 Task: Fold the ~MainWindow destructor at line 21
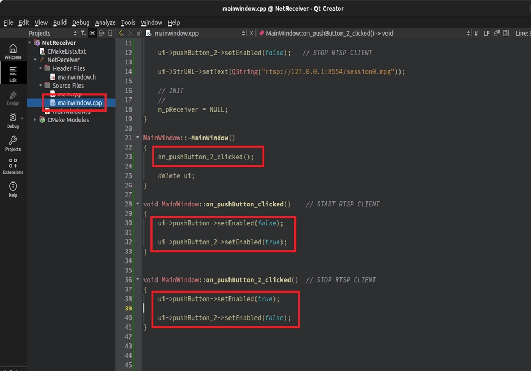tap(138, 138)
